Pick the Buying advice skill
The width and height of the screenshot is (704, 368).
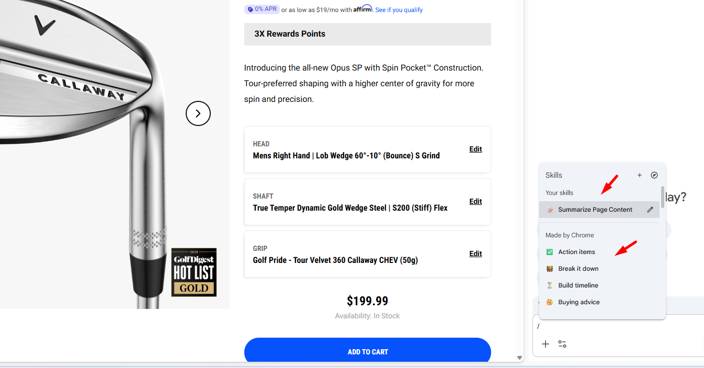pos(578,302)
